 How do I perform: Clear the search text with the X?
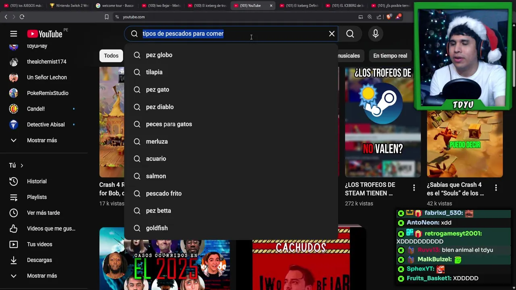(332, 34)
